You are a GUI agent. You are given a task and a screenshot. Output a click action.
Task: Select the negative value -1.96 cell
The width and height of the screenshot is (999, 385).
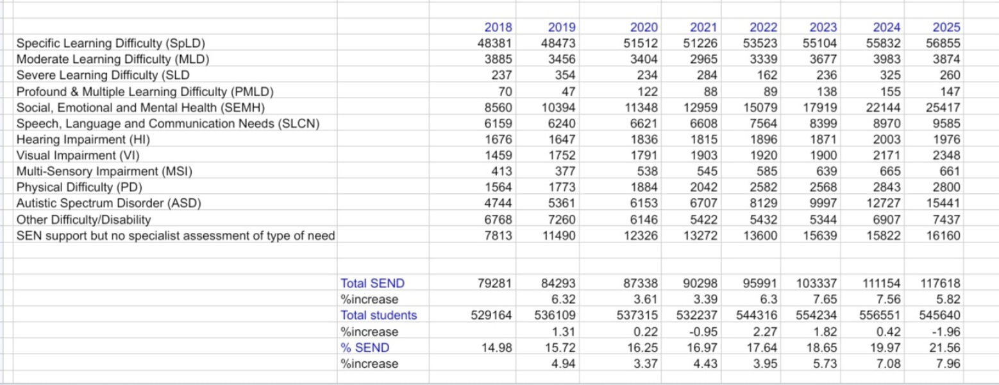click(x=946, y=332)
